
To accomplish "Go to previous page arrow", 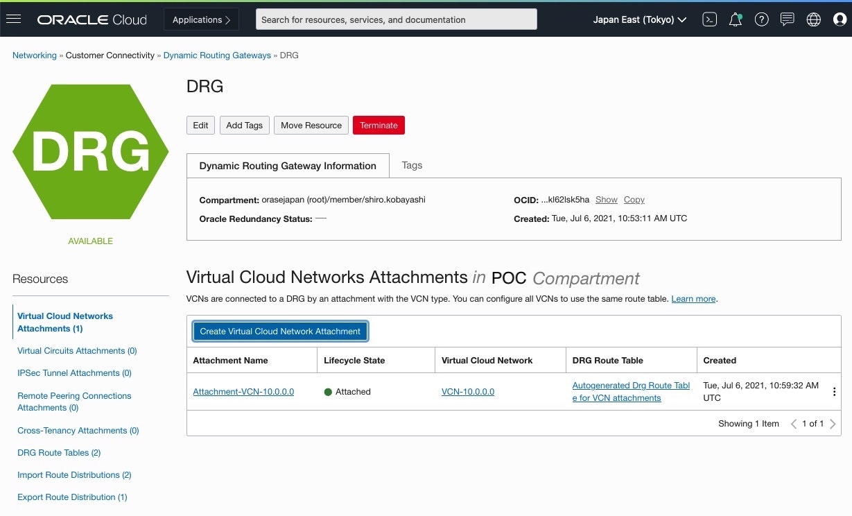I will click(x=794, y=424).
